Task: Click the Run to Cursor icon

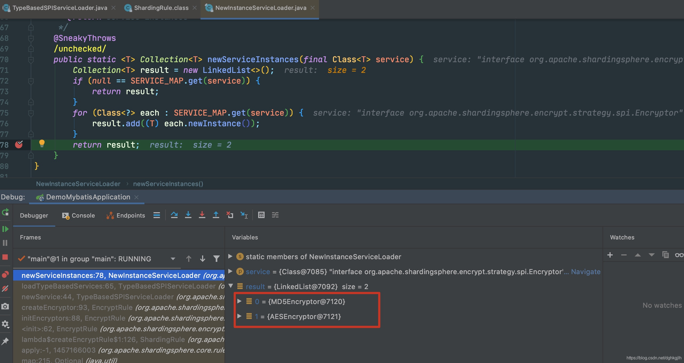Action: pos(244,215)
